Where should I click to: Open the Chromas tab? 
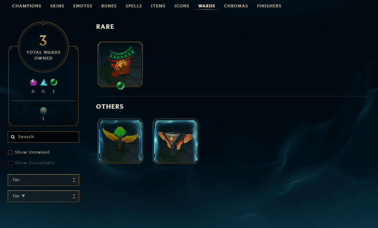[236, 6]
